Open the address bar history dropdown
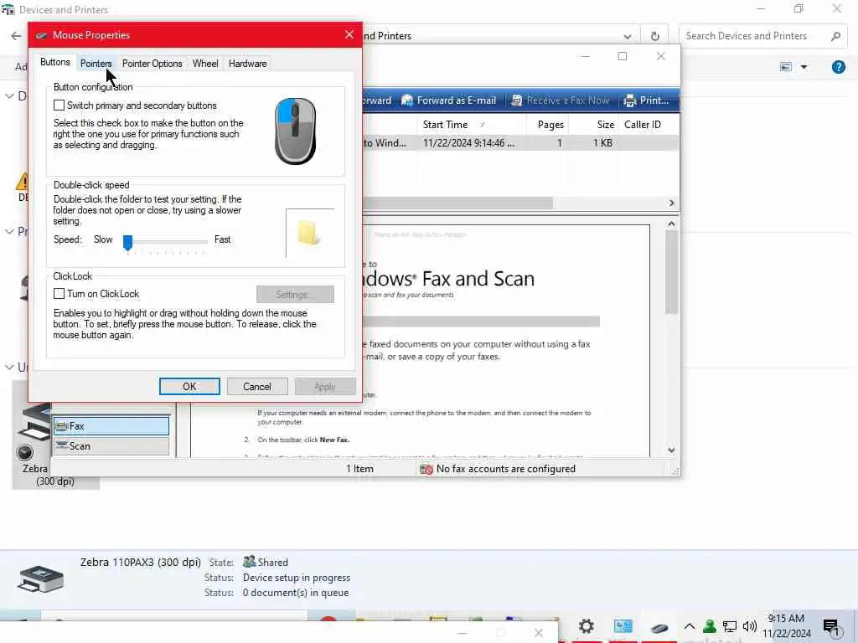 pyautogui.click(x=627, y=37)
